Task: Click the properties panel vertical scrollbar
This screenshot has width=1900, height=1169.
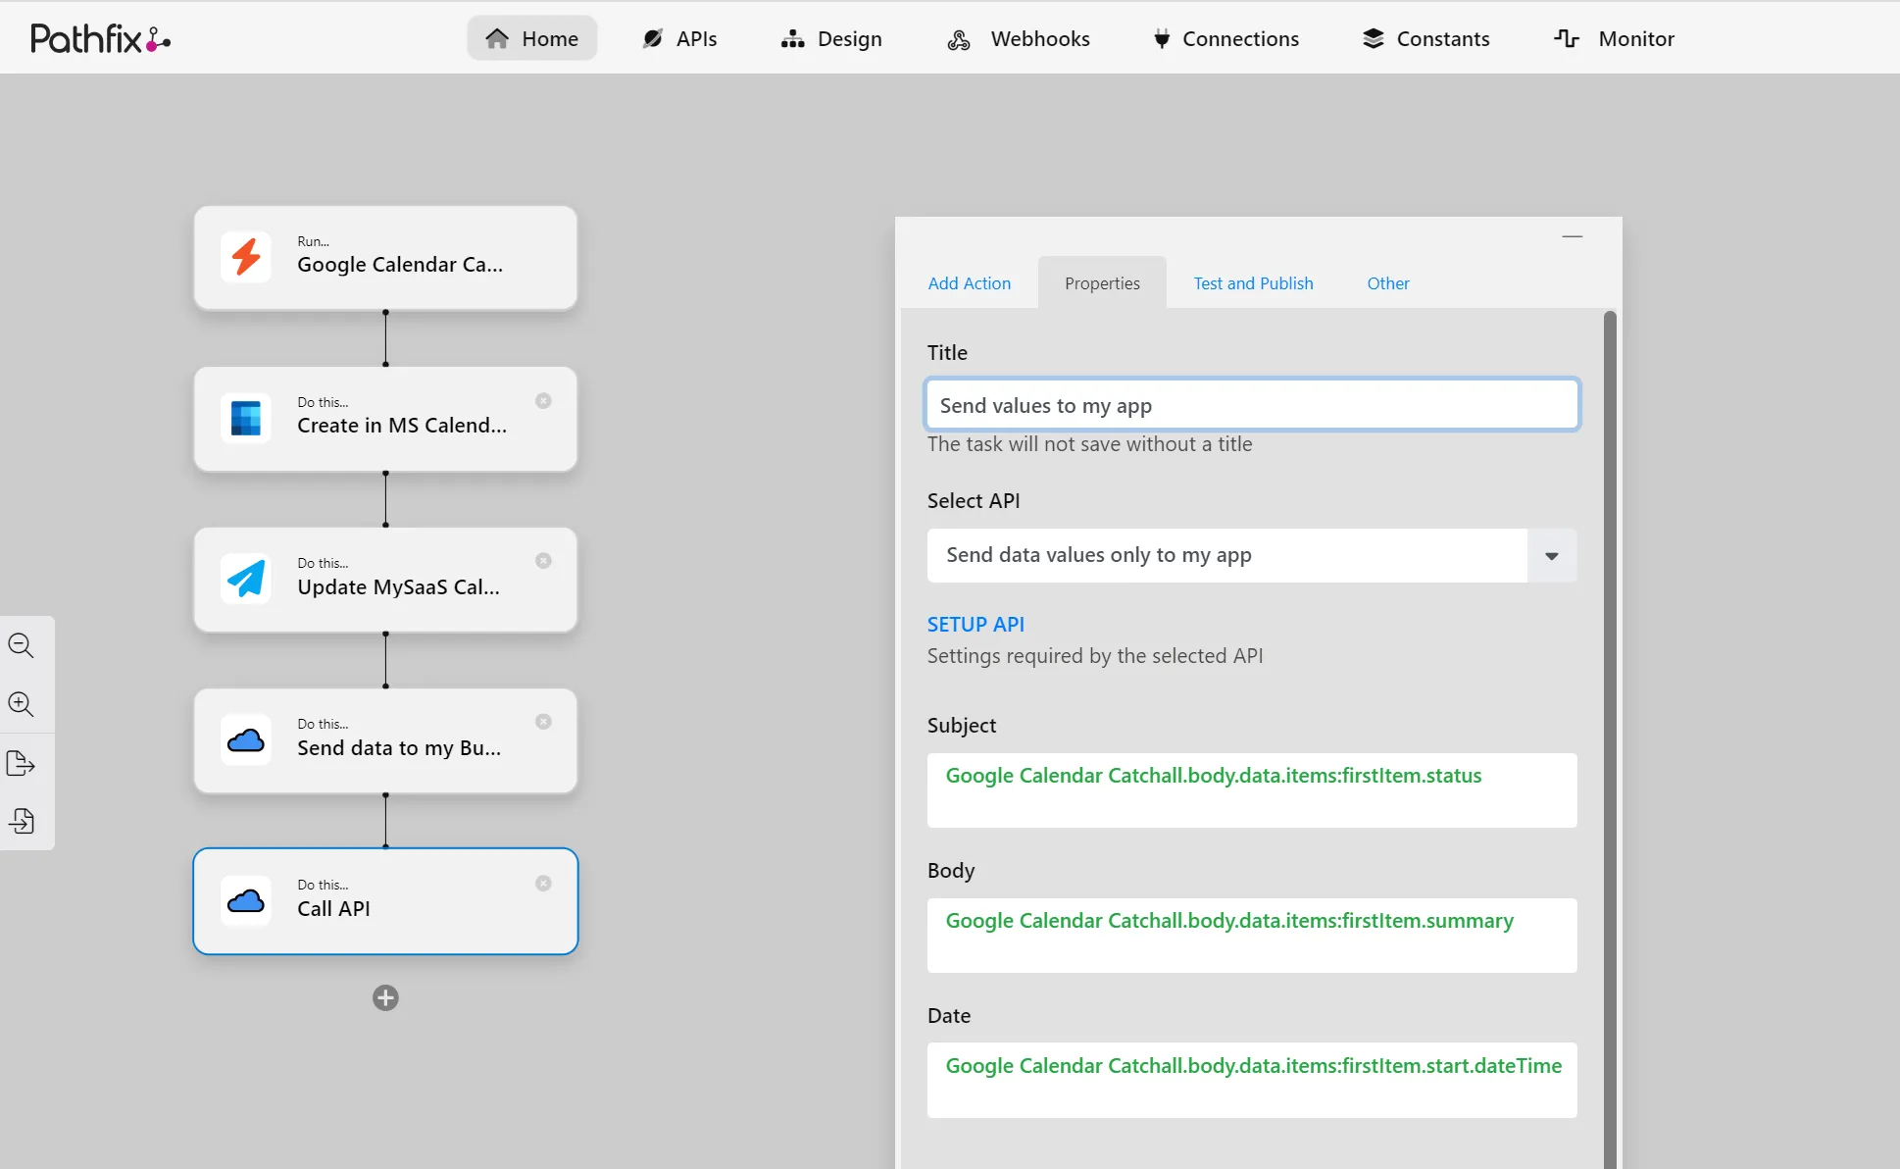Action: 1610,739
